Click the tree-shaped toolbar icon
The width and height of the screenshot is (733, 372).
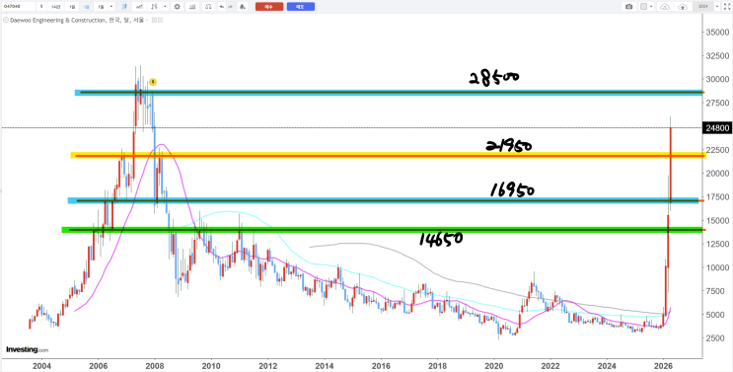coord(242,7)
